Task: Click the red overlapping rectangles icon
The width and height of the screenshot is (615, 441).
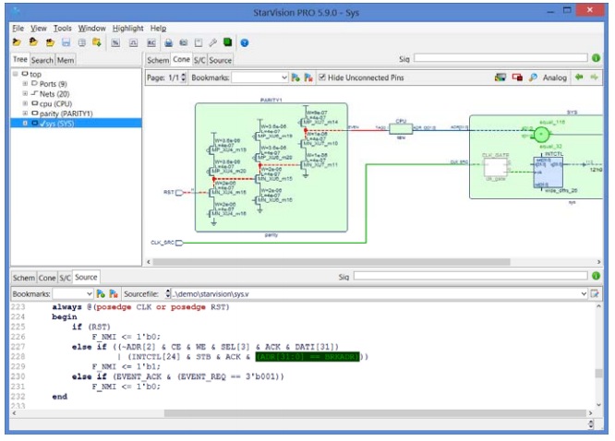Action: point(517,77)
